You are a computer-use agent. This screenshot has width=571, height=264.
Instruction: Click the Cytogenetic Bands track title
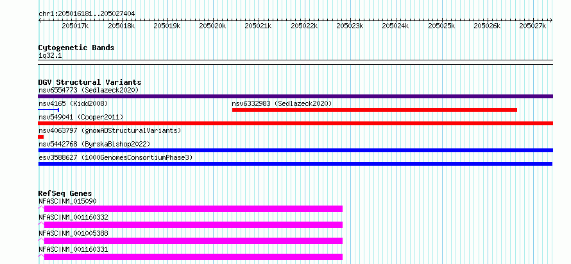click(76, 48)
